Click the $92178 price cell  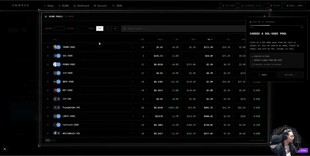159,116
